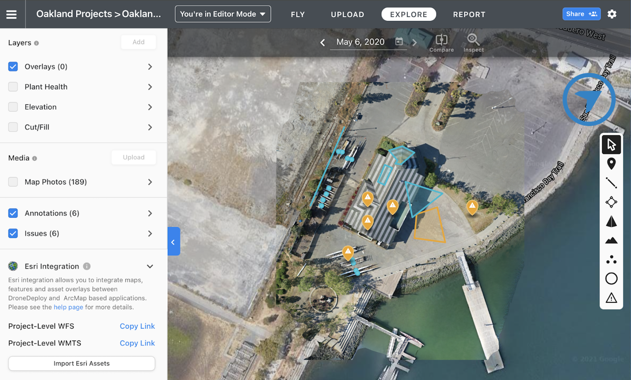Select the area polygon tool
The image size is (631, 380).
click(x=611, y=202)
